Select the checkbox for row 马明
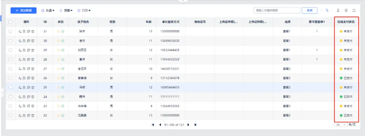The height and width of the screenshot is (136, 365). click(x=10, y=87)
